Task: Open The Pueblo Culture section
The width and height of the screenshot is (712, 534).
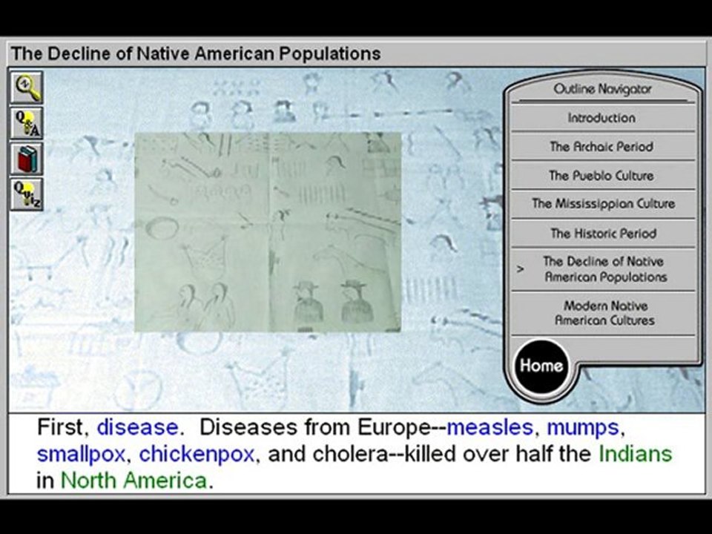Action: coord(602,175)
